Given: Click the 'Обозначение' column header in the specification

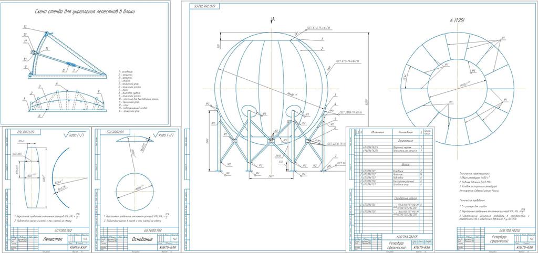Looking at the screenshot, I should click(377, 132).
